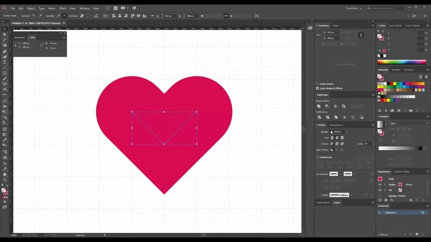Toggle Stroke visibility eye in Appearance

[380, 185]
